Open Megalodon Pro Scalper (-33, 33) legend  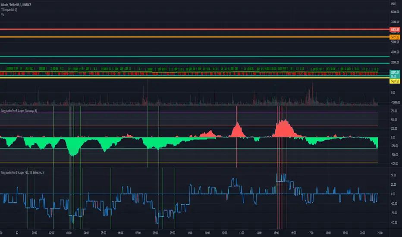coord(23,172)
